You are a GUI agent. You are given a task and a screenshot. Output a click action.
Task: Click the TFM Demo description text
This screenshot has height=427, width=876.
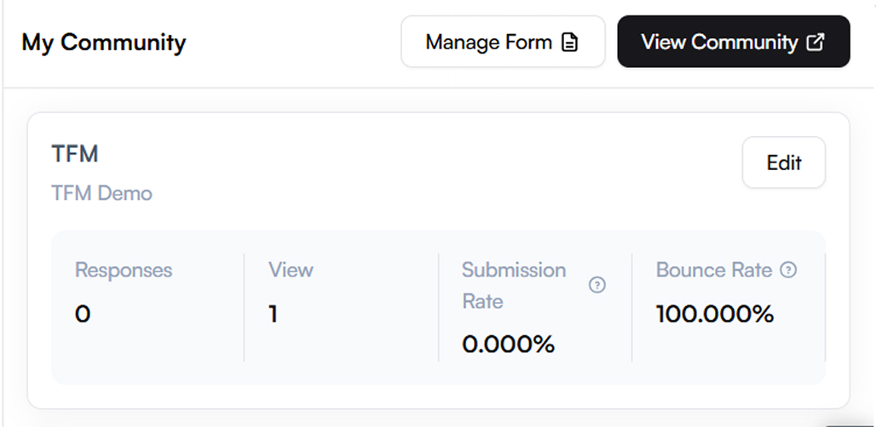tap(101, 193)
